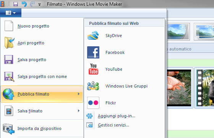Image resolution: width=214 pixels, height=138 pixels.
Task: Click the Flickr two-dot icon
Action: [x=93, y=103]
